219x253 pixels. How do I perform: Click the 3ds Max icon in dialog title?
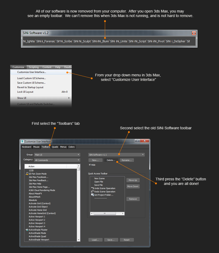[22, 142]
